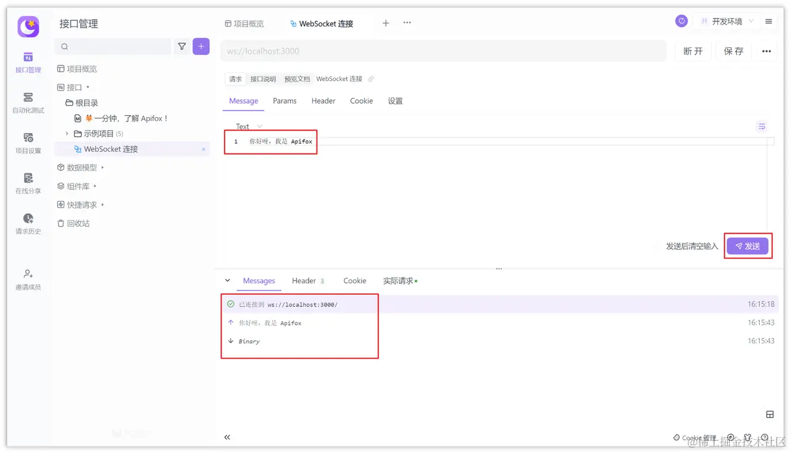The height and width of the screenshot is (452, 790).
Task: Toggle word wrap icon in message editor
Action: click(762, 126)
